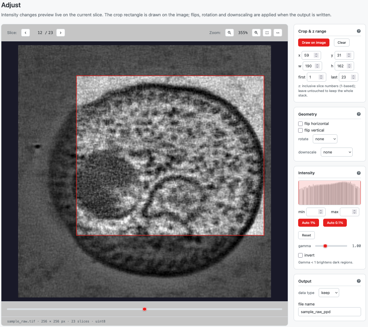The image size is (368, 327).
Task: Click the sample_raw.tif file info text
Action: 56,321
